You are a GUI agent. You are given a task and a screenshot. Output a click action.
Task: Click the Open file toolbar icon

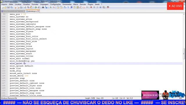[5, 7]
